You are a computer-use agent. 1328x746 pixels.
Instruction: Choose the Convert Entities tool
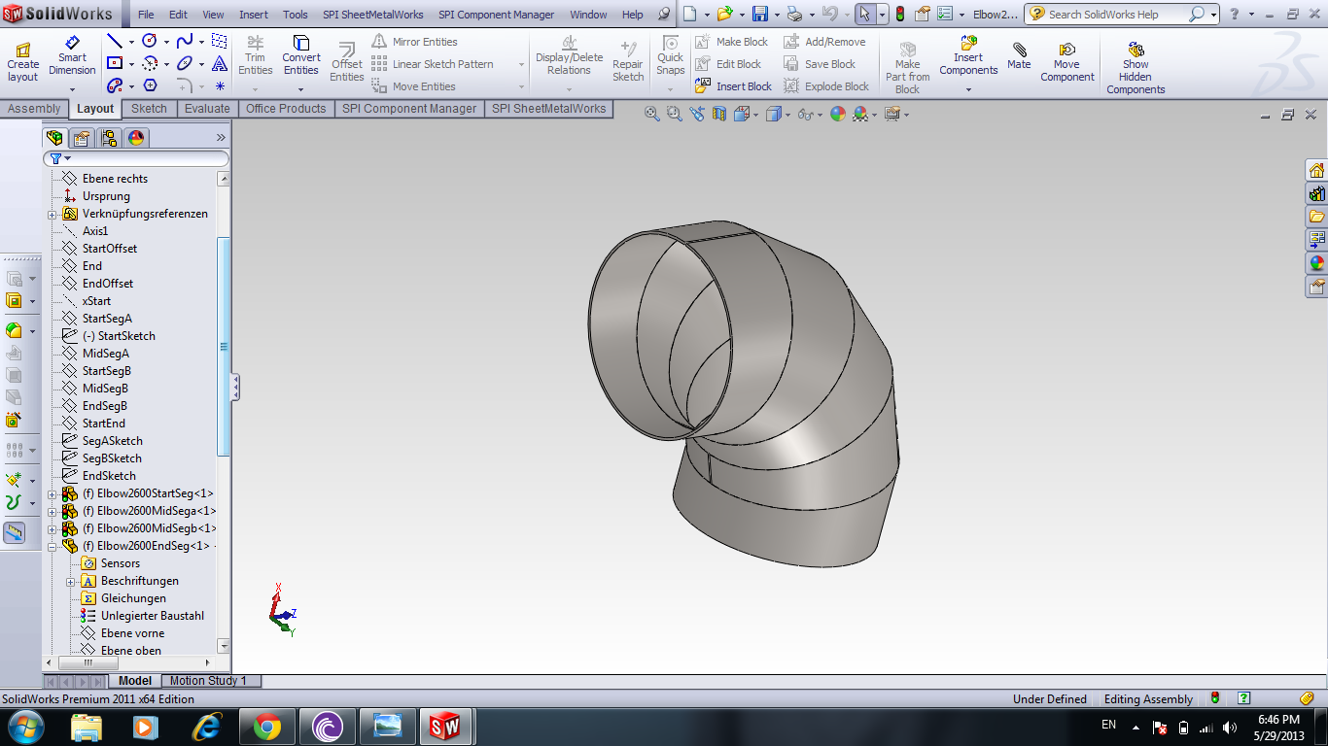coord(301,58)
